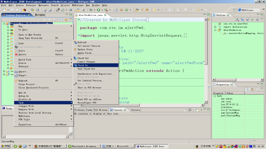
Task: Close the AlertPwdAction.java editor tab
Action: pyautogui.click(x=105, y=15)
